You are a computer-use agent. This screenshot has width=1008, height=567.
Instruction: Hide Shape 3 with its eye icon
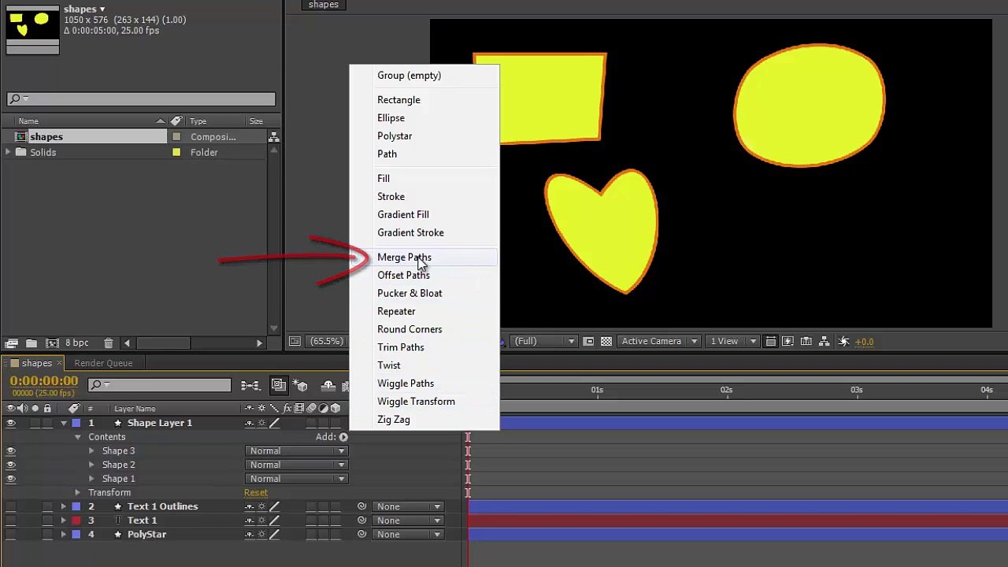(x=10, y=451)
